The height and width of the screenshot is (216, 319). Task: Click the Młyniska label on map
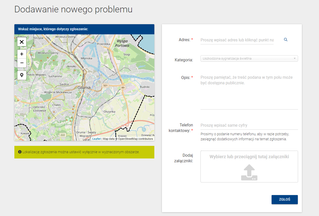[86, 58]
